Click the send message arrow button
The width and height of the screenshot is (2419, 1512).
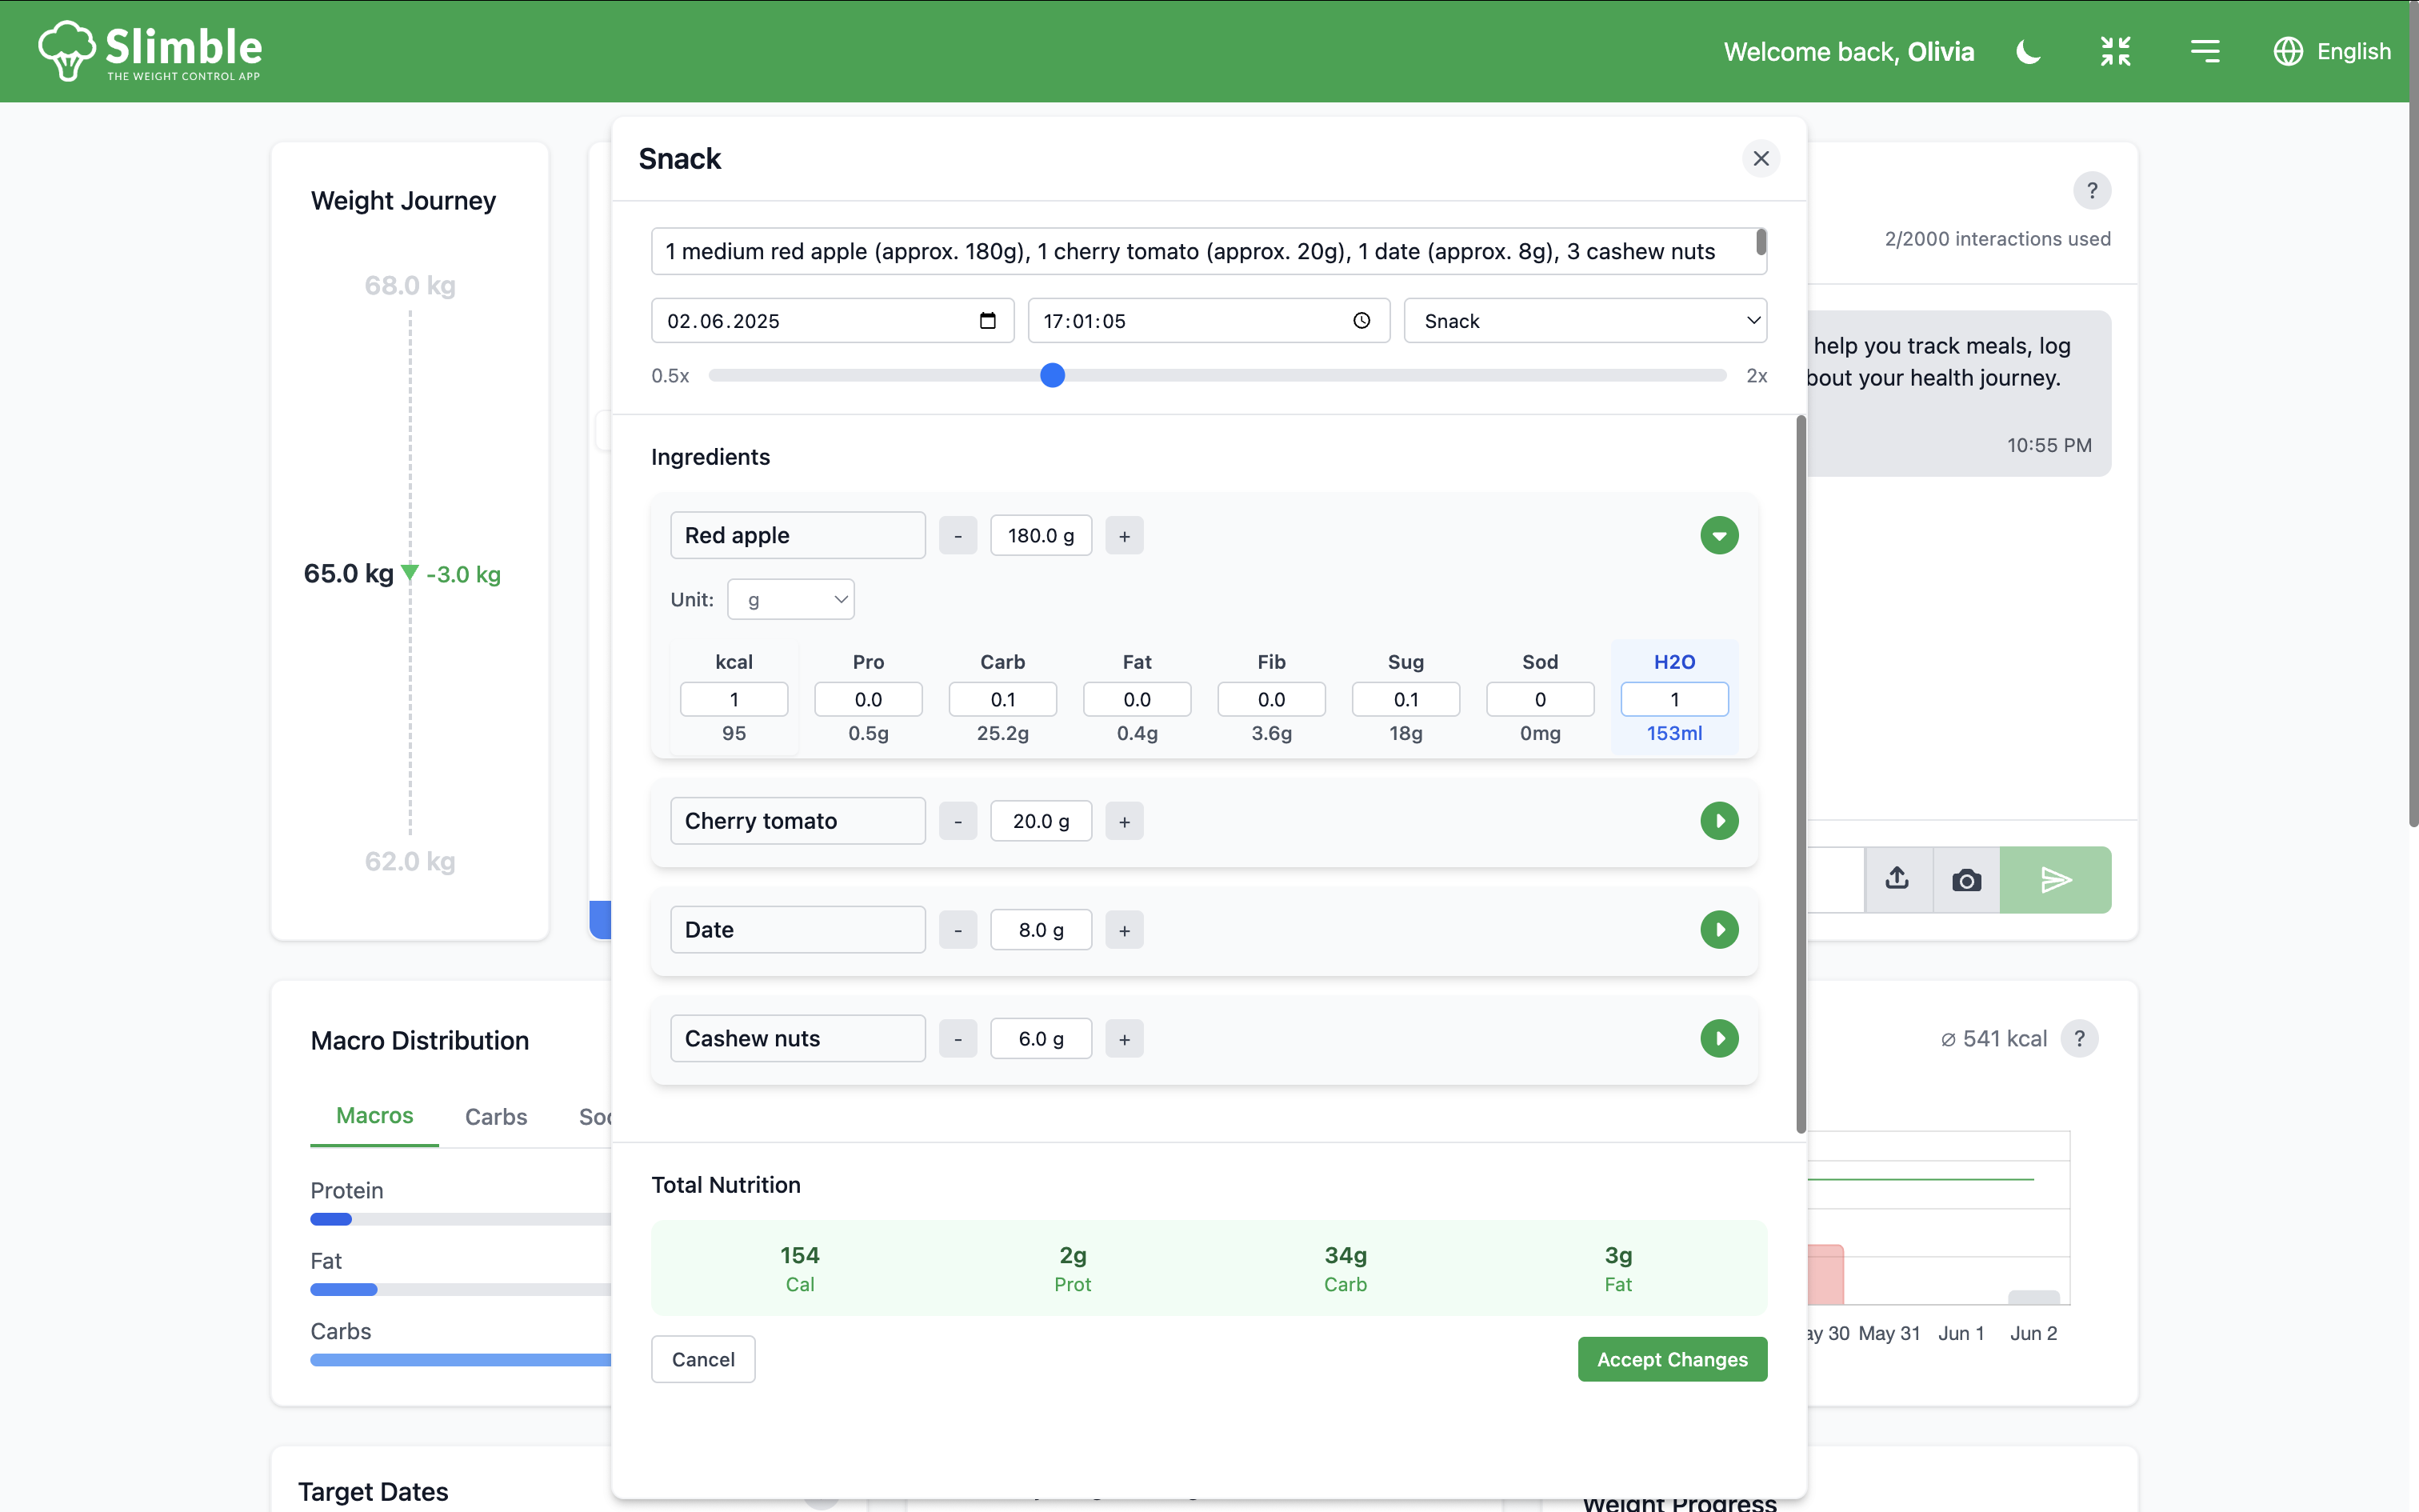(x=2055, y=880)
